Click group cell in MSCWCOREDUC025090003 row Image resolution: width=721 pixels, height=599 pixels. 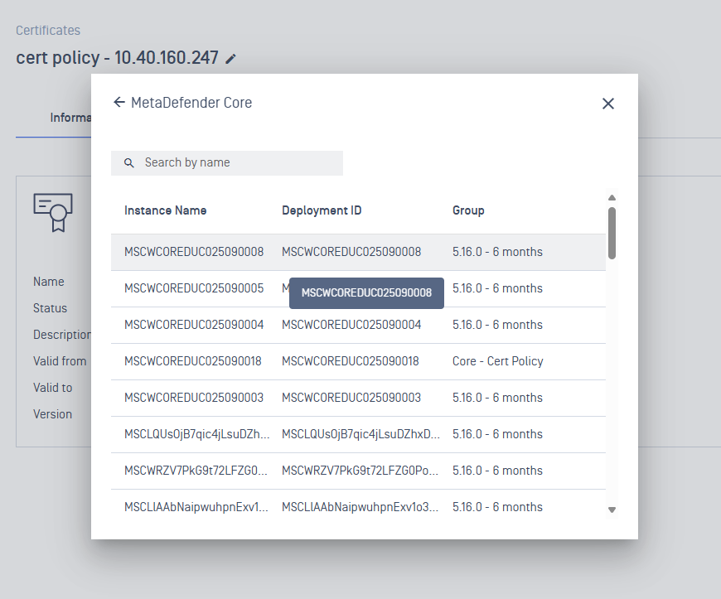coord(497,397)
